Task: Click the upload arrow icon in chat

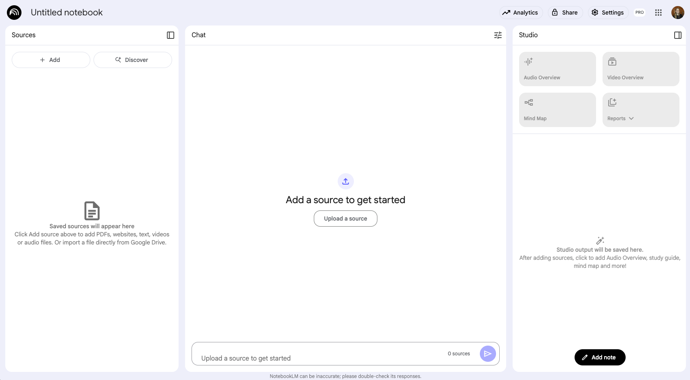Action: tap(345, 181)
